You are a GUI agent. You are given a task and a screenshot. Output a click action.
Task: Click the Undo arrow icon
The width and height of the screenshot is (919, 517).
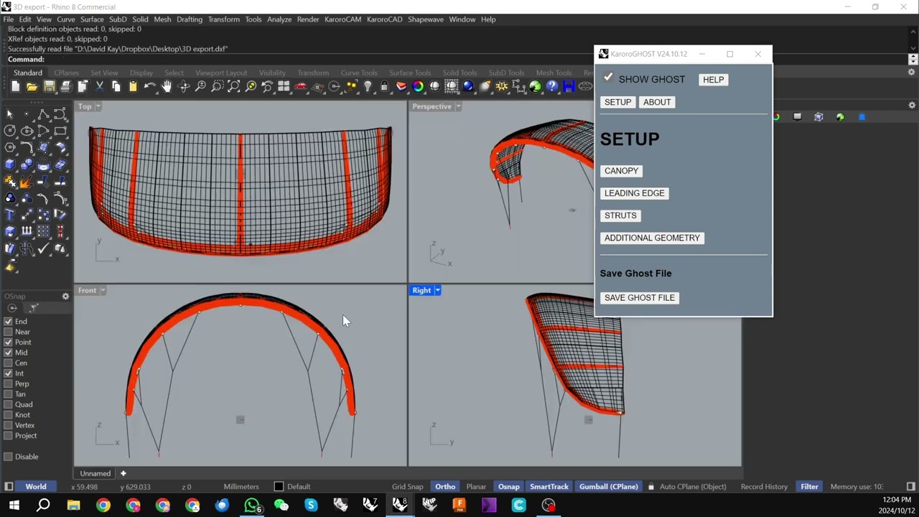coord(149,87)
